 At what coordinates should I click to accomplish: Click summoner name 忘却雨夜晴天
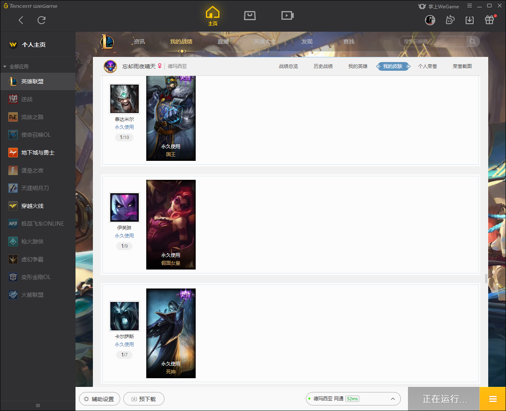139,66
